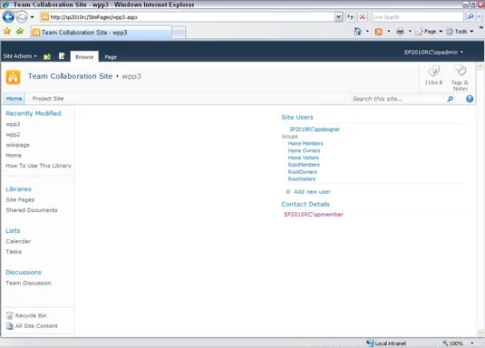The height and width of the screenshot is (348, 485).
Task: Open the Live Search options dropdown arrow
Action: [479, 16]
